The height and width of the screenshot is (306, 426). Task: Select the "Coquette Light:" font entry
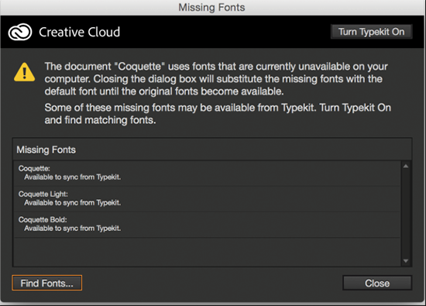(x=207, y=198)
